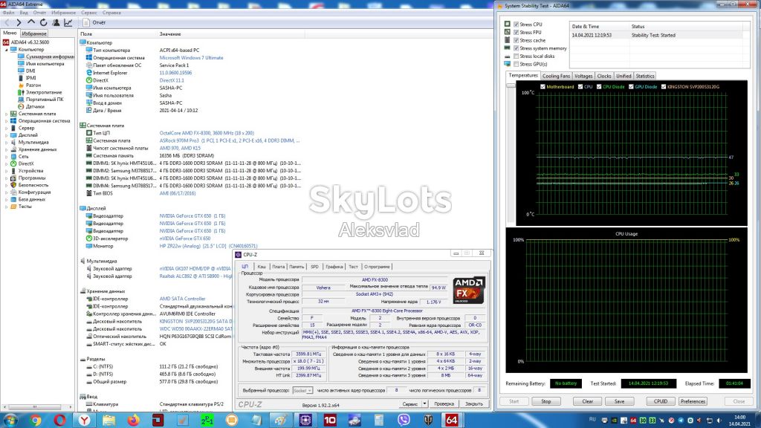Enable the Stress local disks checkbox

point(516,56)
